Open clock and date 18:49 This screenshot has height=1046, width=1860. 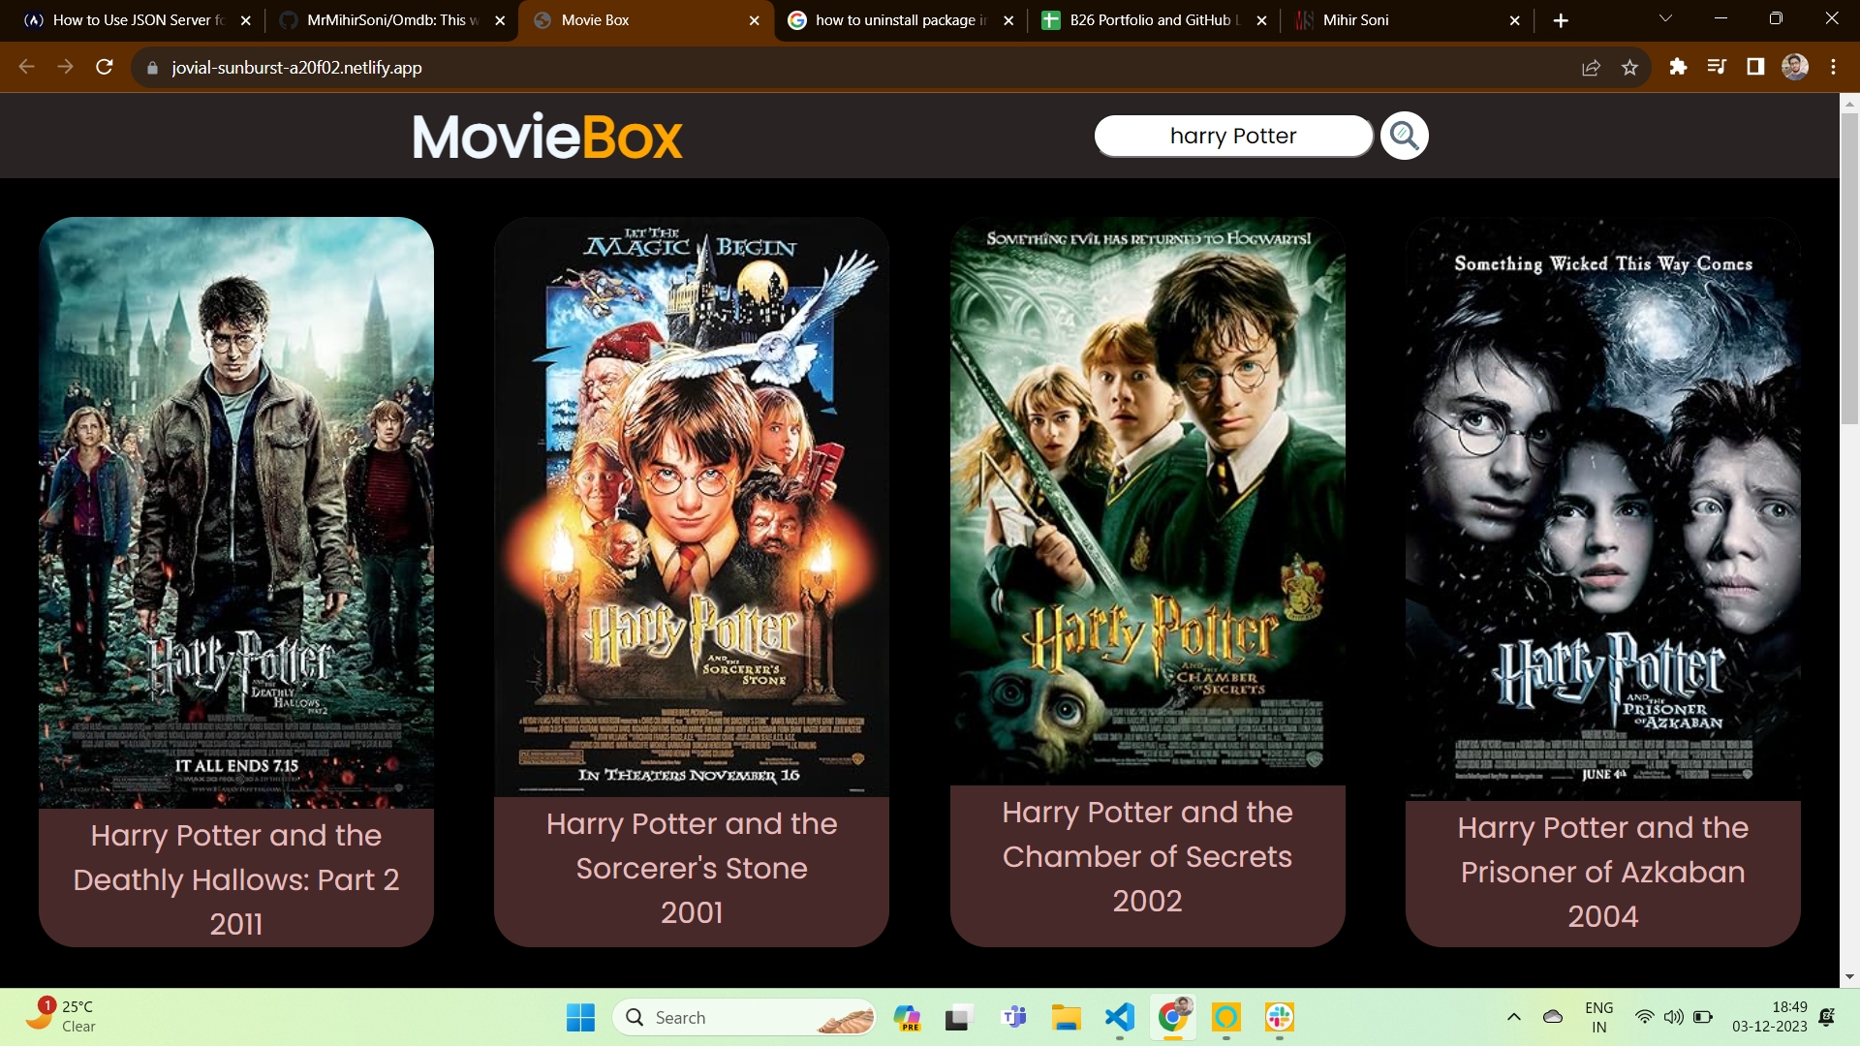point(1770,1017)
